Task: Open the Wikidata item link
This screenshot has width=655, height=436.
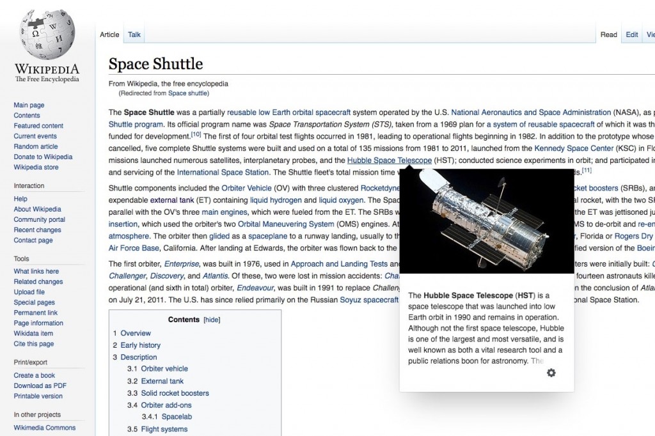Action: (x=33, y=334)
